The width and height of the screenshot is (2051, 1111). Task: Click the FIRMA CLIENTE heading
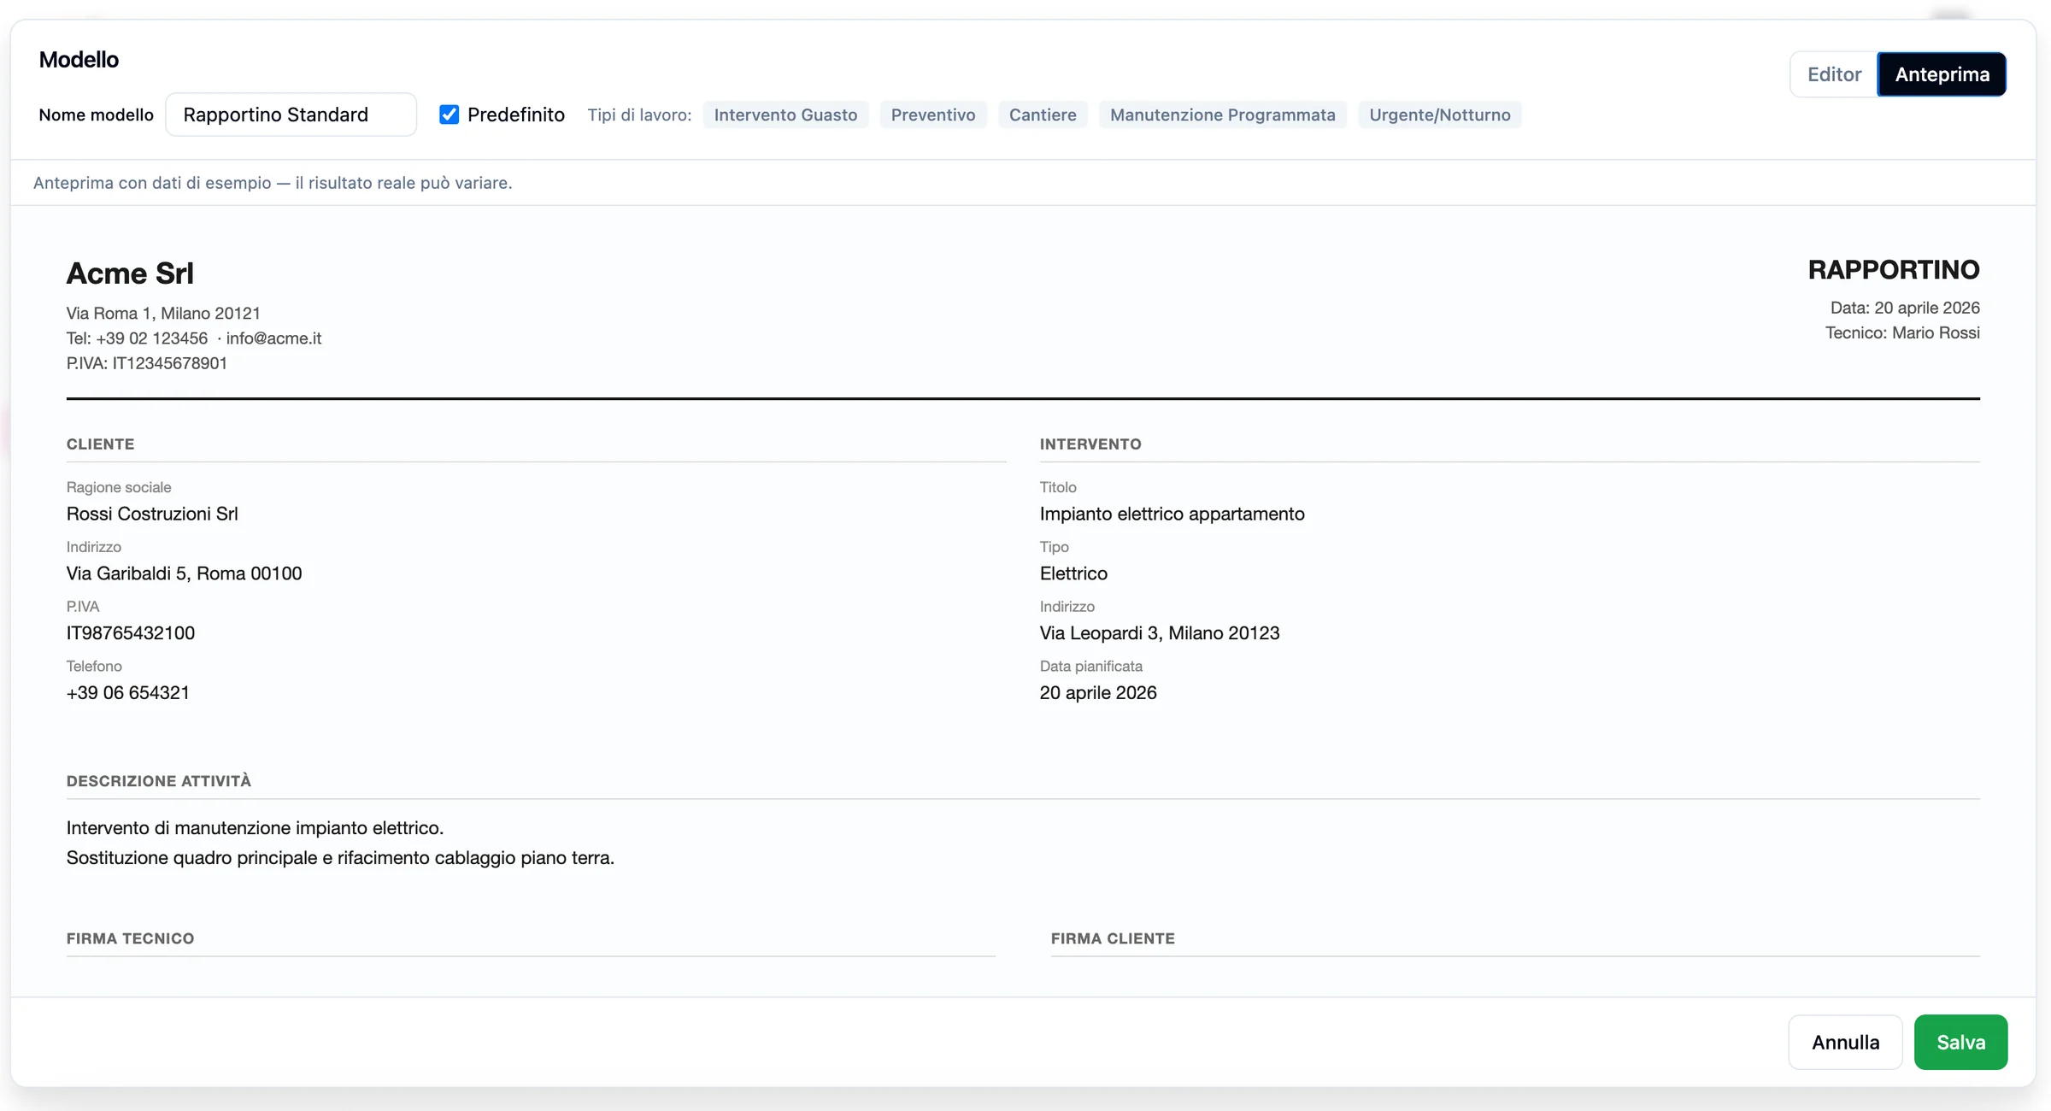1113,938
